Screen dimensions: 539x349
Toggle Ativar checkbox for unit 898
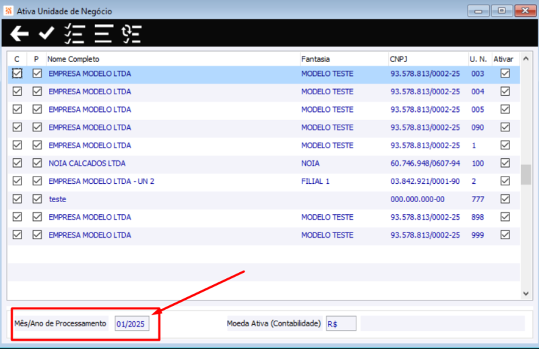point(505,217)
